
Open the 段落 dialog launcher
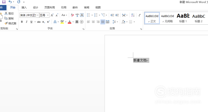(141, 29)
